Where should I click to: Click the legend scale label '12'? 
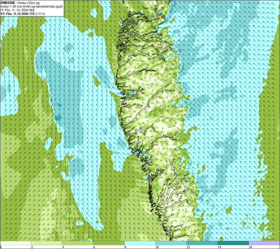click(188, 247)
